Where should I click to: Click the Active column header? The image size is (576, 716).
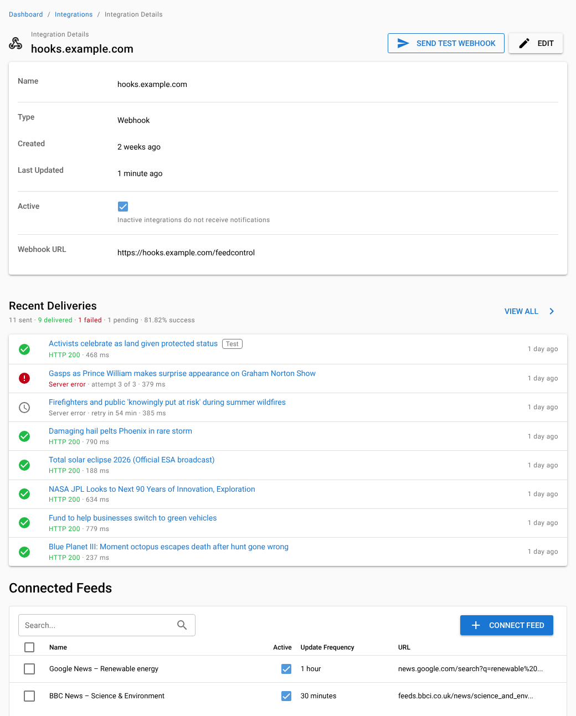[x=282, y=647]
